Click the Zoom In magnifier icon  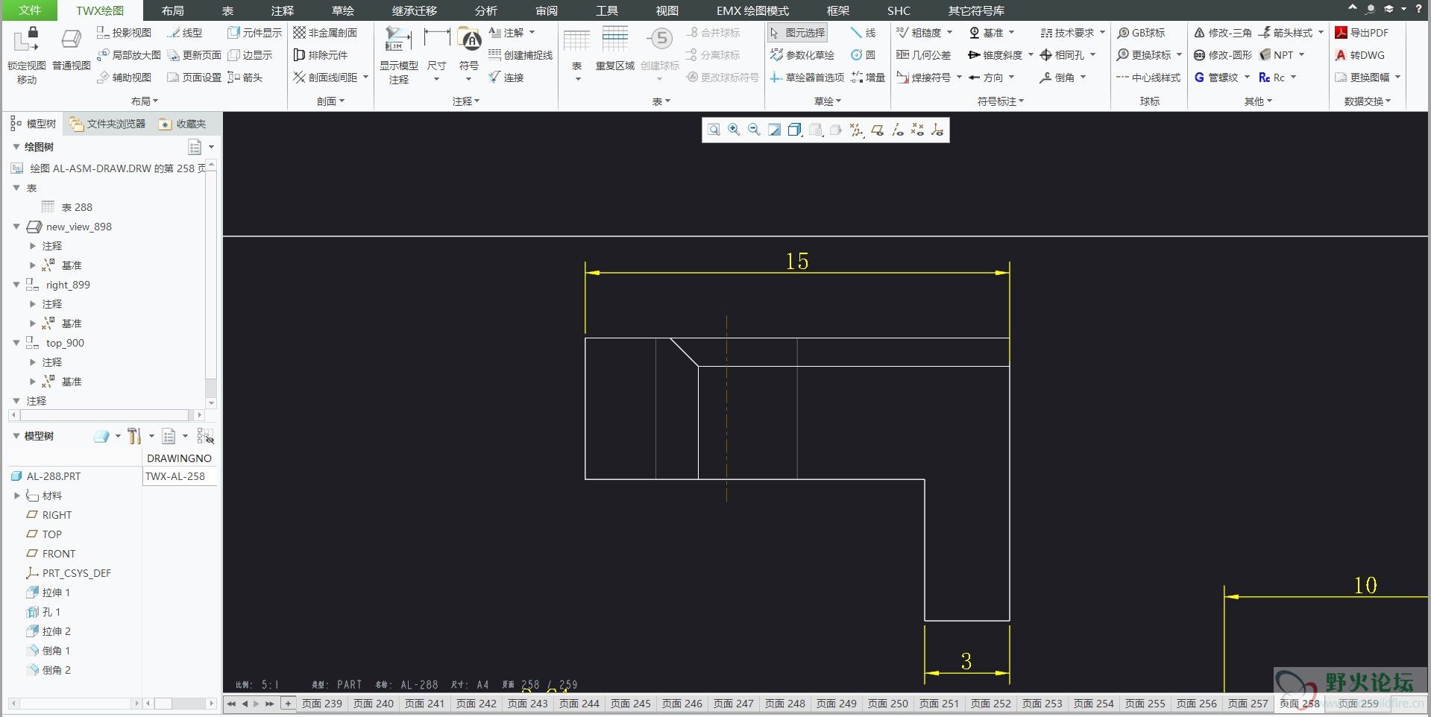point(734,130)
